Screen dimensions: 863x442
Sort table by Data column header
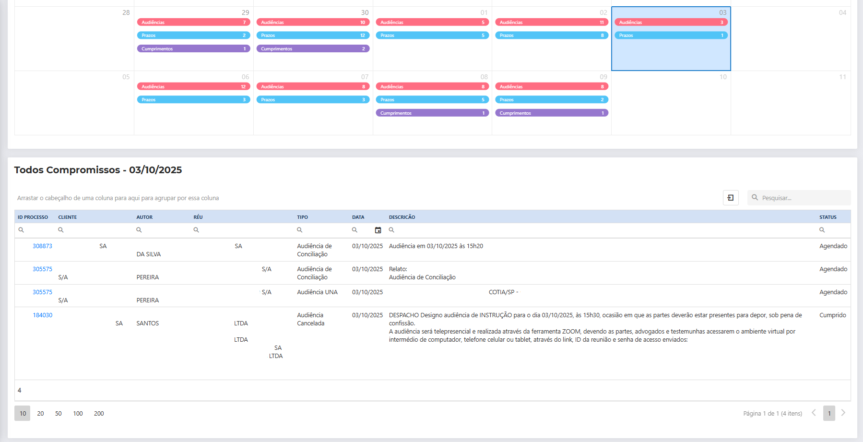358,217
